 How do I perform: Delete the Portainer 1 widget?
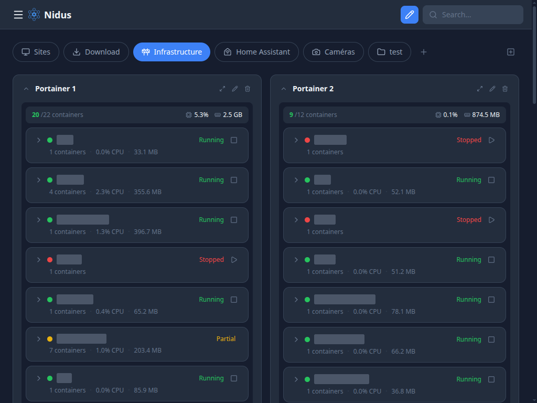tap(248, 89)
